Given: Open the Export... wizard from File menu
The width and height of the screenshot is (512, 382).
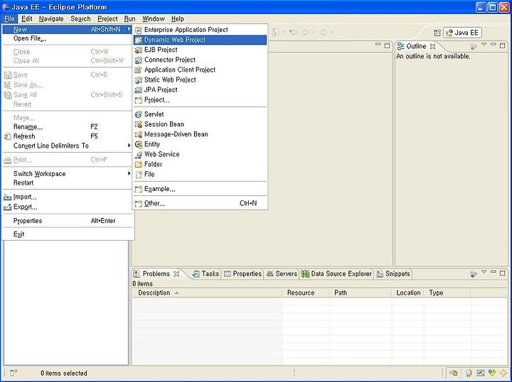Looking at the screenshot, I should (x=67, y=207).
